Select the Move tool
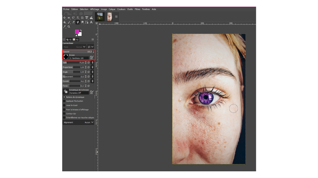The width and height of the screenshot is (318, 178). [x=65, y=17]
